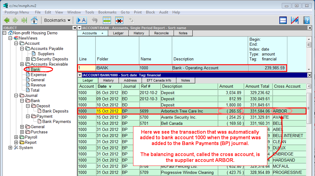Click the blue split window layout icon
Viewport: 315px width, 176px height.
coord(283,20)
